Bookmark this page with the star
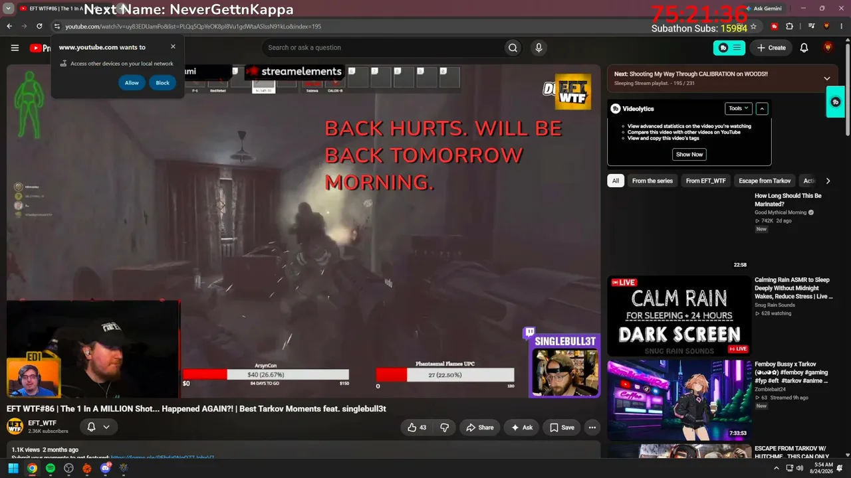Image resolution: width=851 pixels, height=478 pixels. pos(753,27)
